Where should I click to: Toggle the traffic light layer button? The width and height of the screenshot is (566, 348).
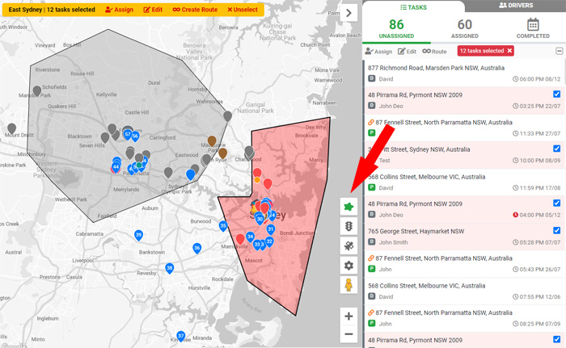coord(348,226)
